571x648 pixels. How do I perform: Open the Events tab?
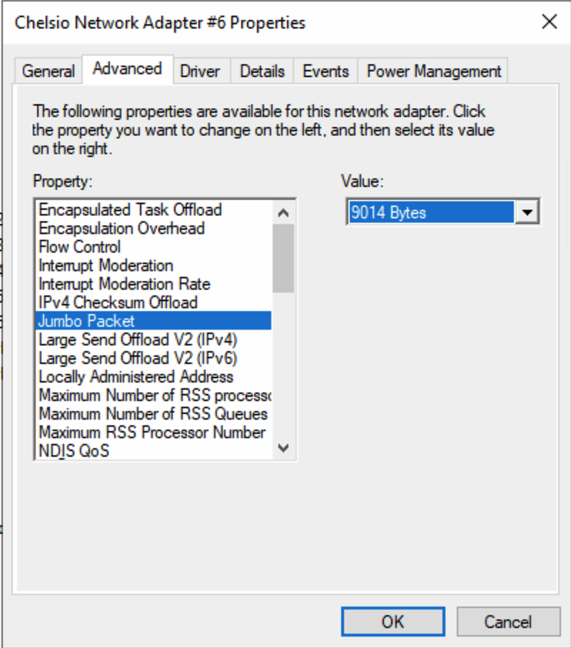(325, 71)
